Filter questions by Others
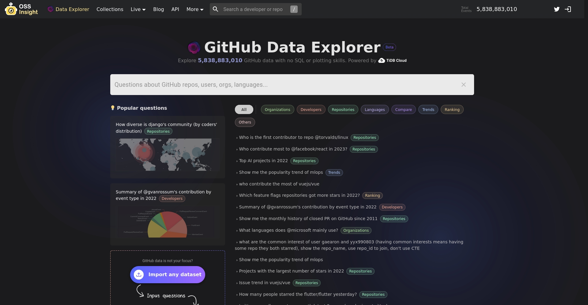Image resolution: width=588 pixels, height=305 pixels. pyautogui.click(x=245, y=122)
